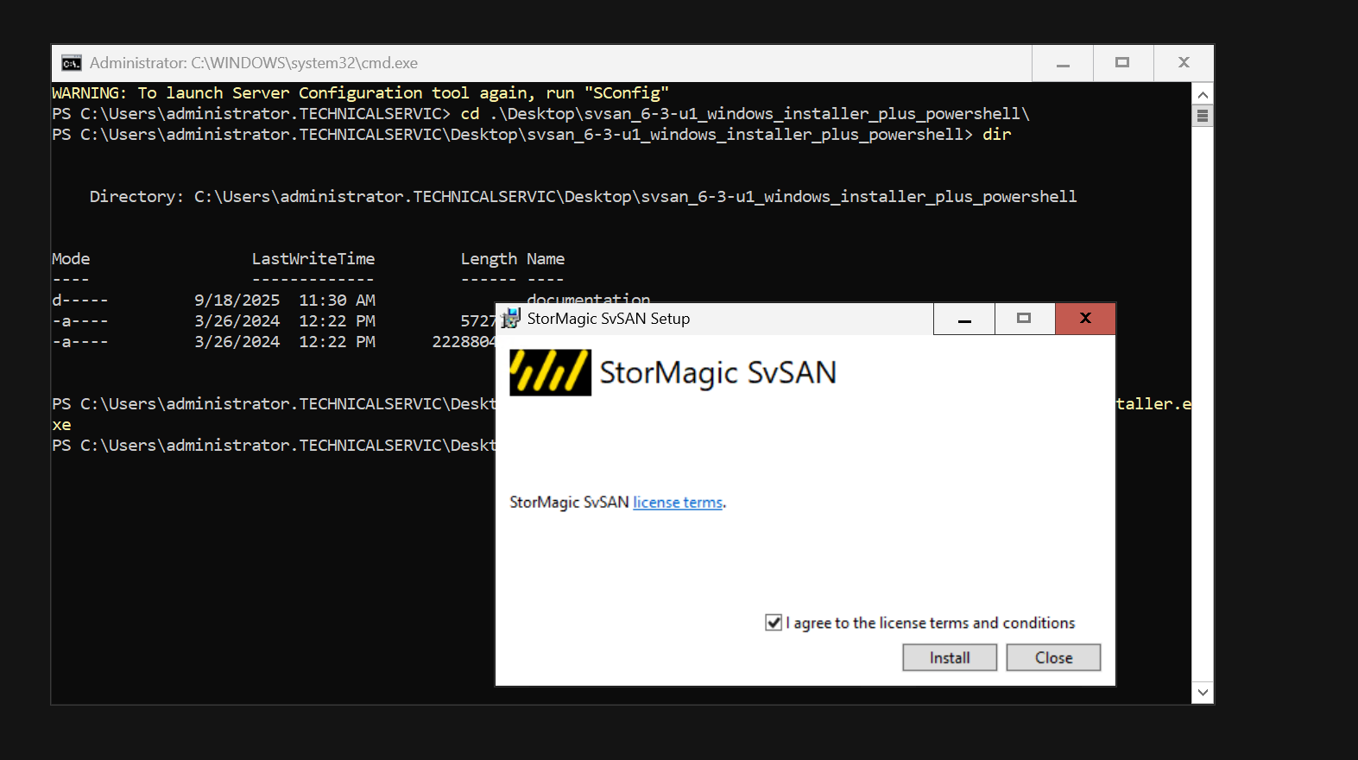Screen dimensions: 1358x760
Task: Click the StorMagic SvSAN logo image
Action: pos(550,372)
